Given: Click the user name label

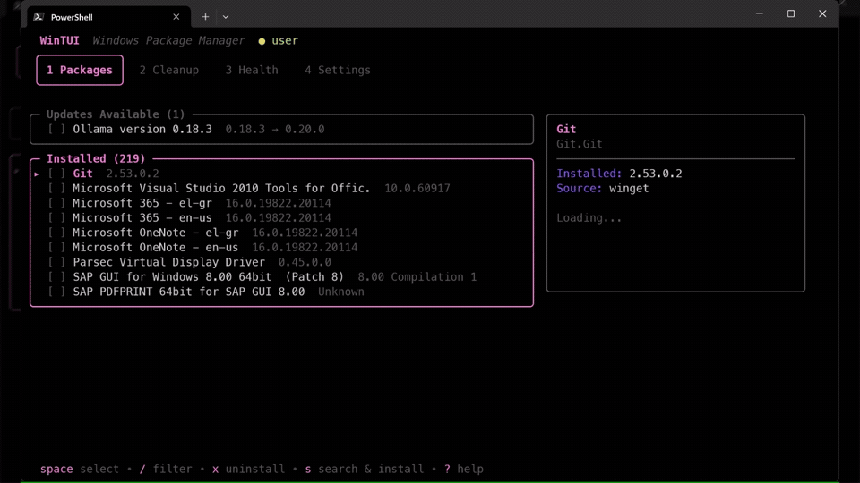Looking at the screenshot, I should [285, 40].
